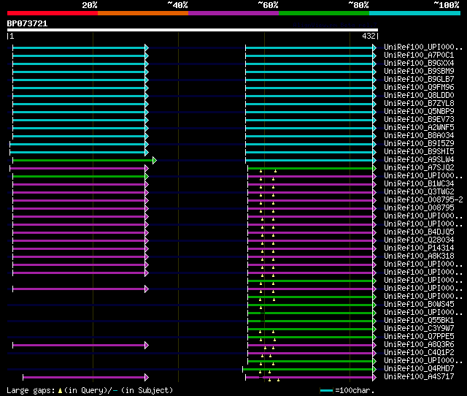
Task: Open the UniRef100_Q9FM96 hit
Action: (x=420, y=87)
